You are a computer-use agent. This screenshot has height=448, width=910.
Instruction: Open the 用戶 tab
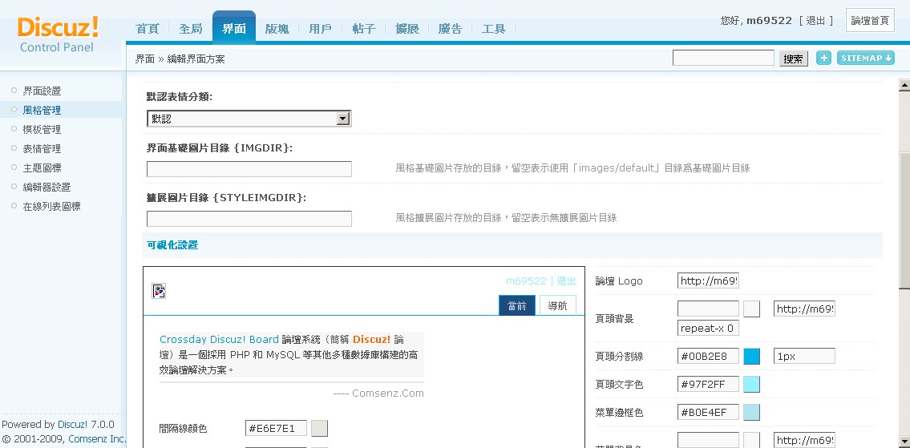tap(320, 29)
